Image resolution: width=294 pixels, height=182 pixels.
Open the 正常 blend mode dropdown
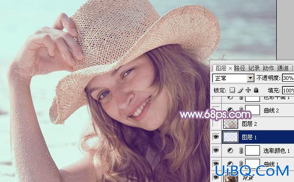(x=233, y=78)
